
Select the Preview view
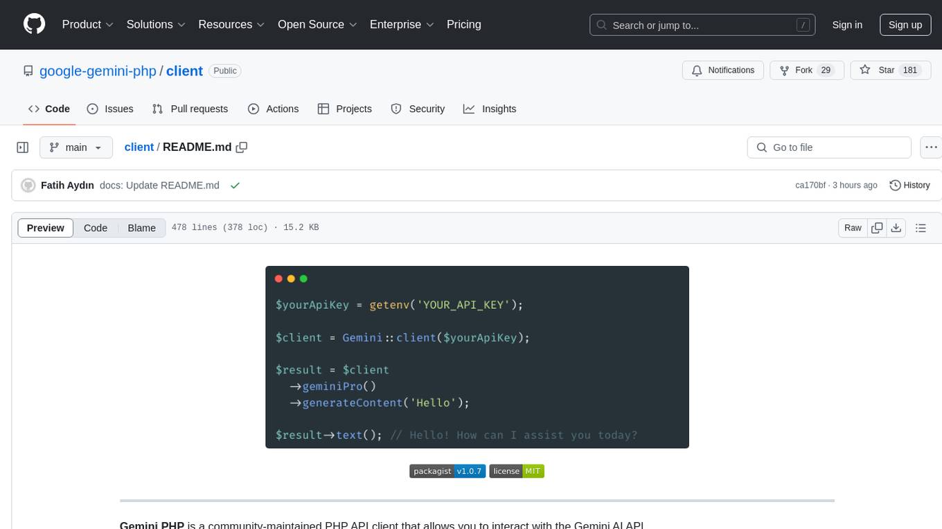point(46,228)
